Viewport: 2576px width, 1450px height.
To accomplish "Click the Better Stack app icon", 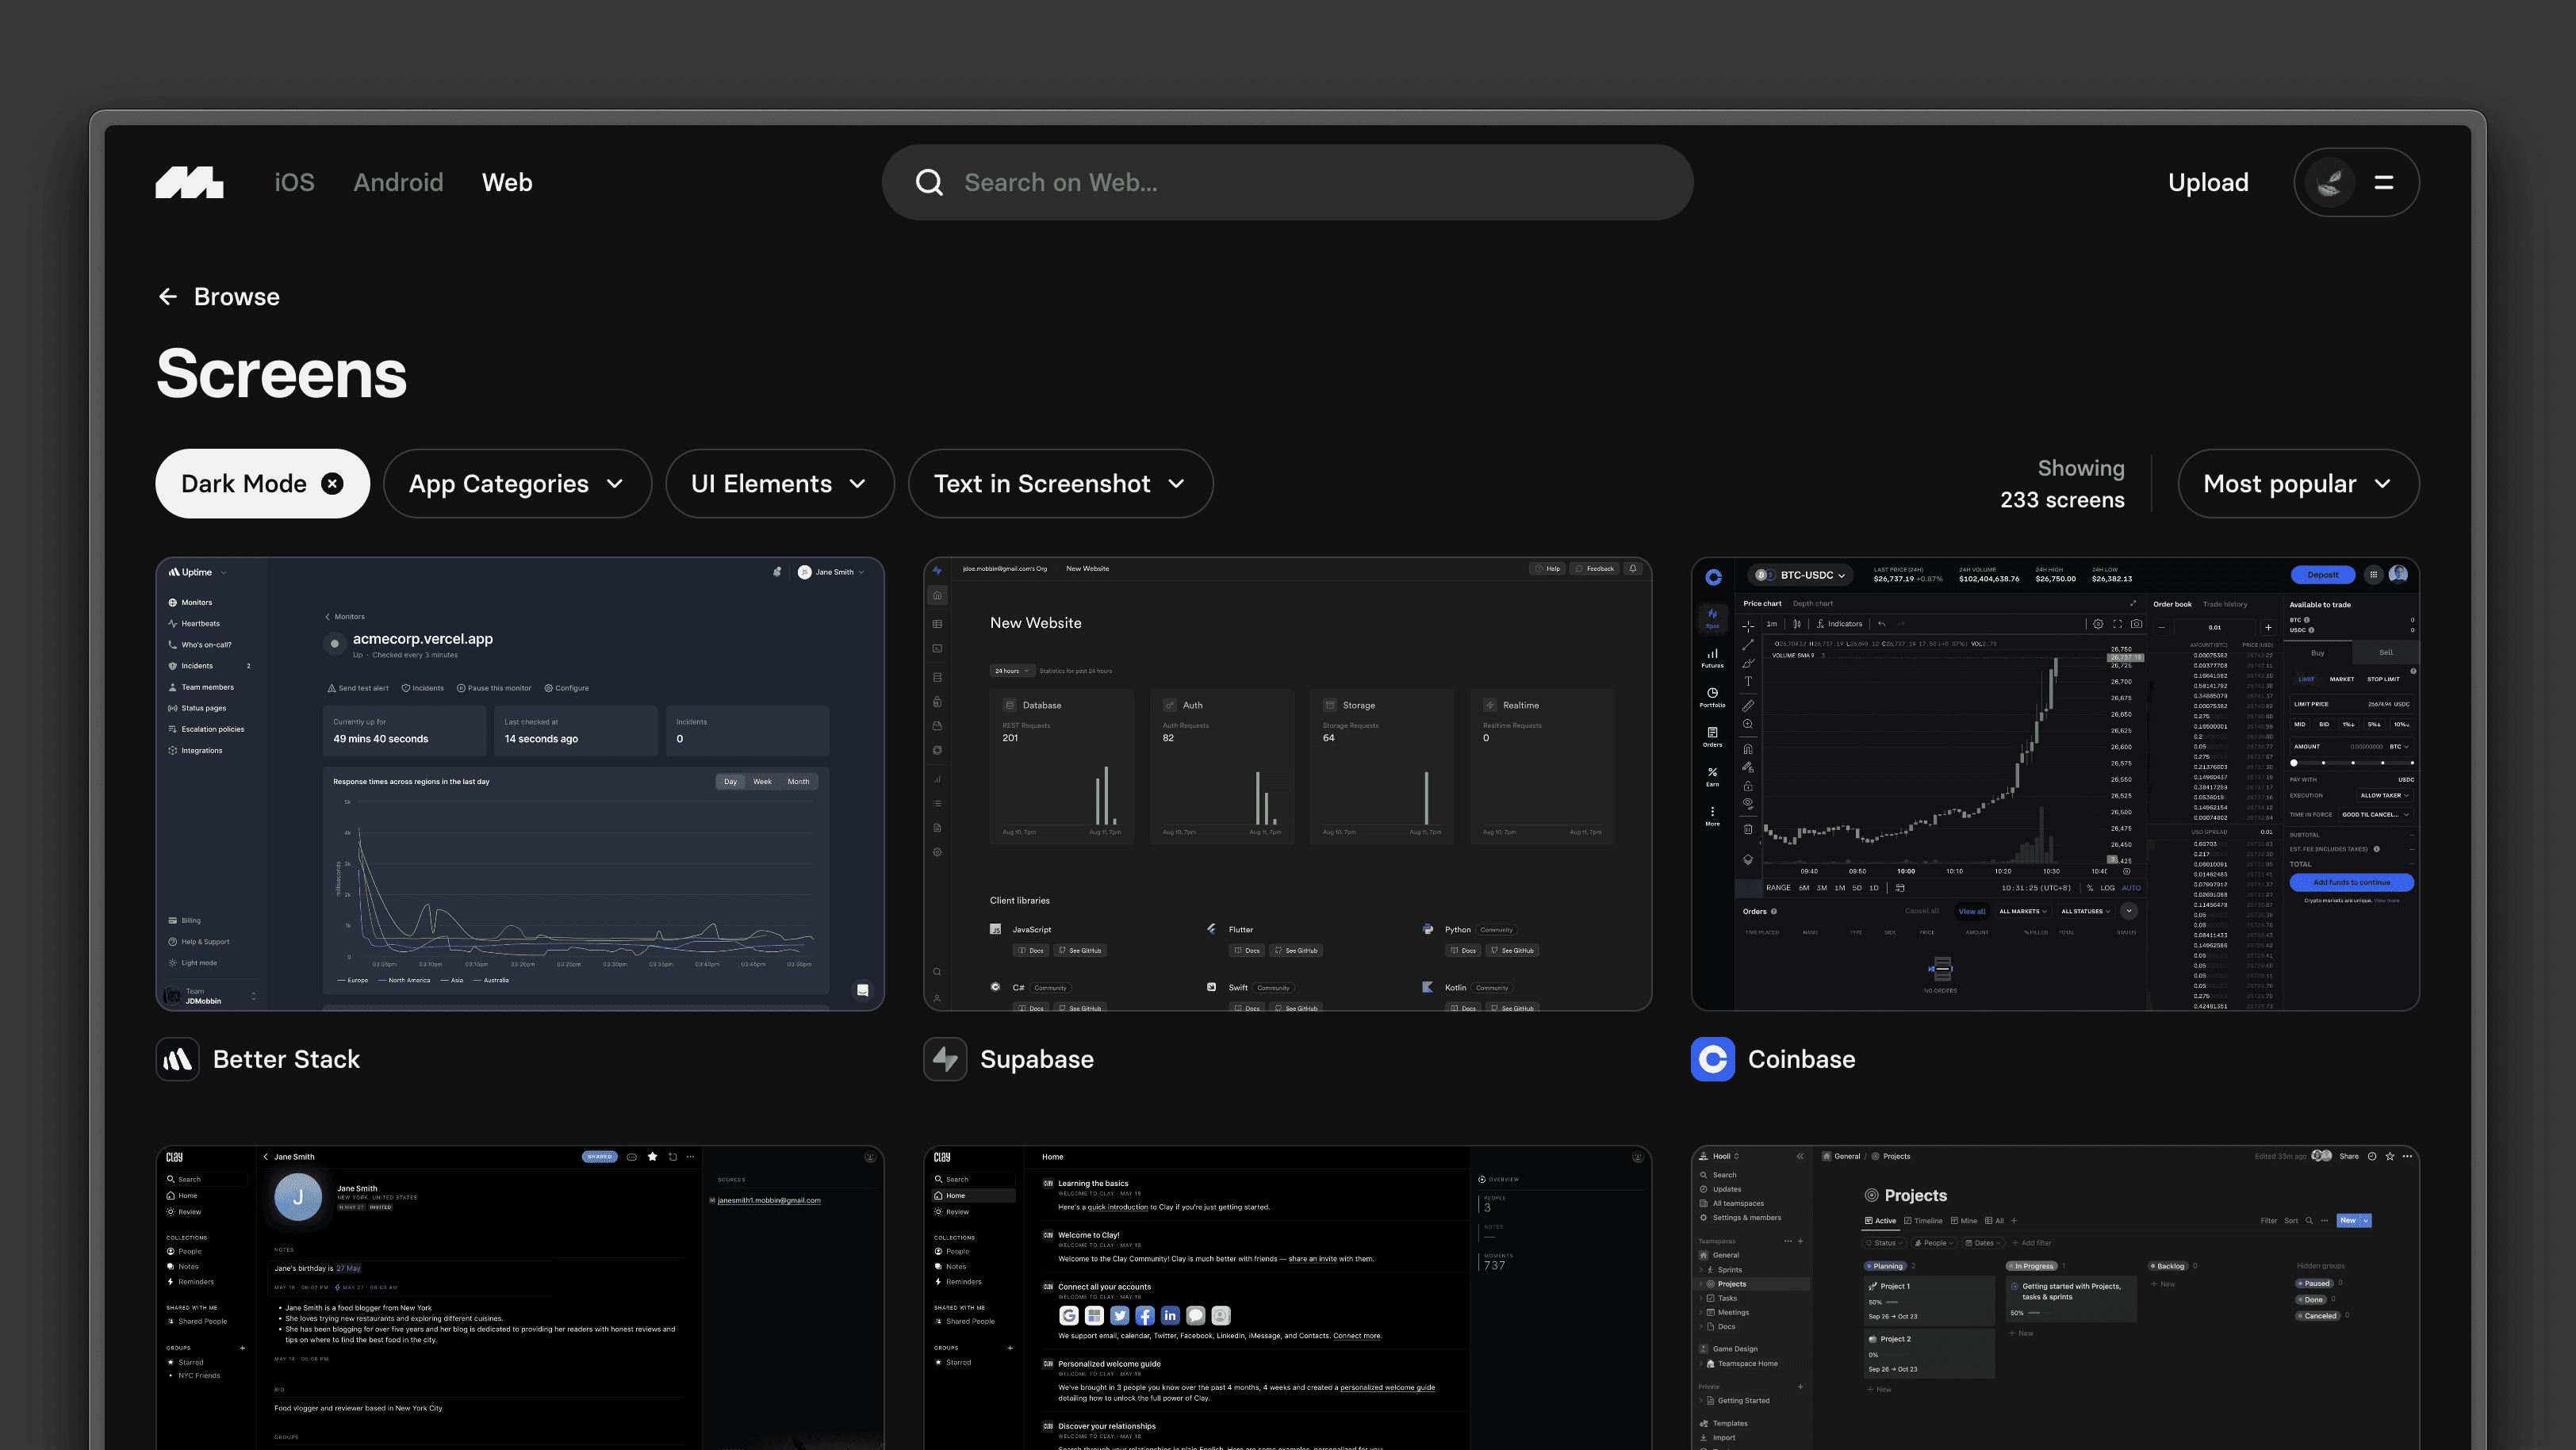I will (177, 1059).
